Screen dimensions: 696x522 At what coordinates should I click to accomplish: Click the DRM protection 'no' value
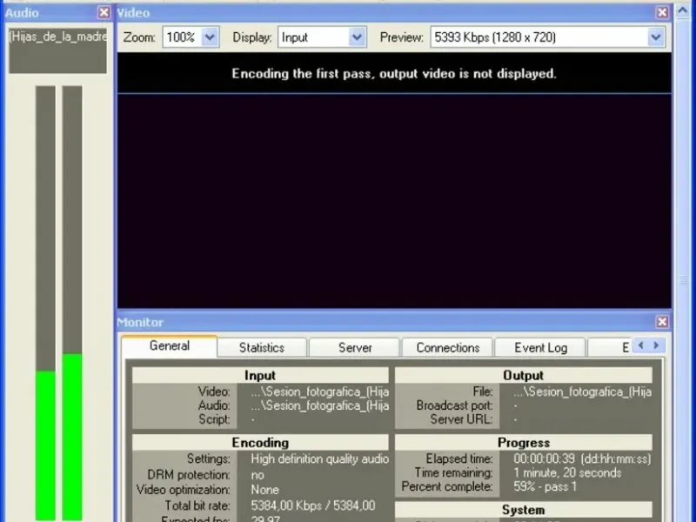pos(258,475)
